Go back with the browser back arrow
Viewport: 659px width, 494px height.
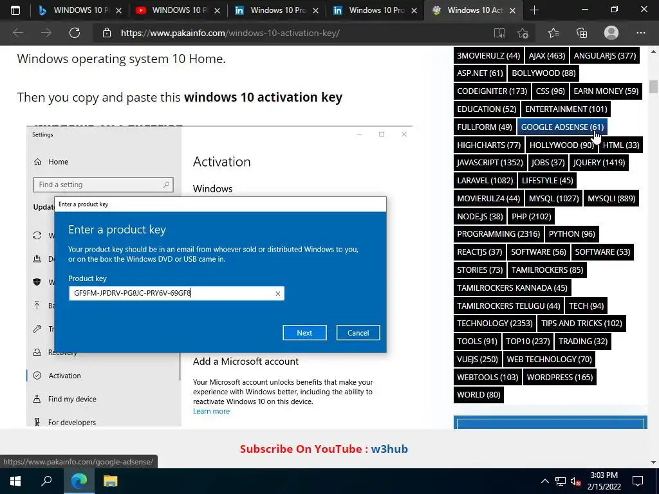(17, 33)
